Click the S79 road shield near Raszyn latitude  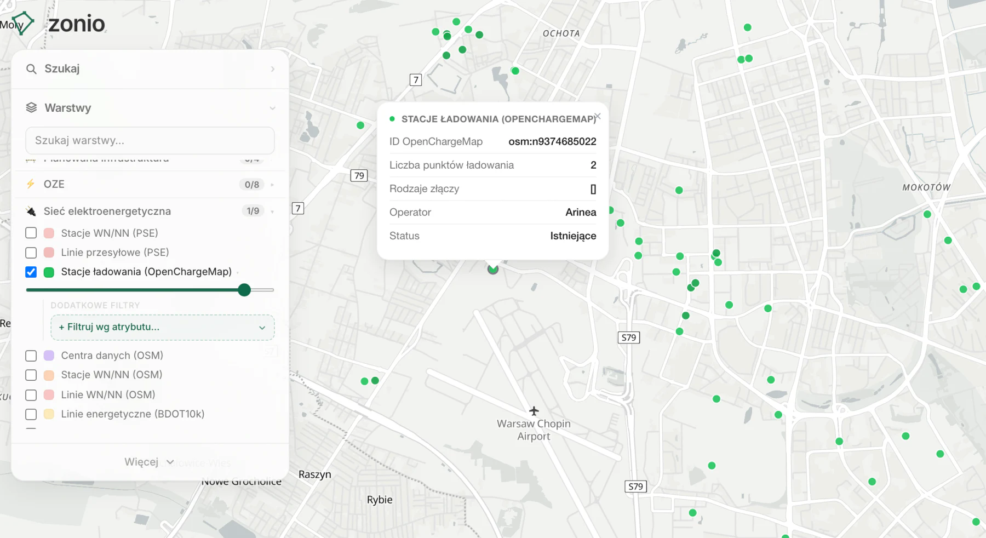click(635, 487)
